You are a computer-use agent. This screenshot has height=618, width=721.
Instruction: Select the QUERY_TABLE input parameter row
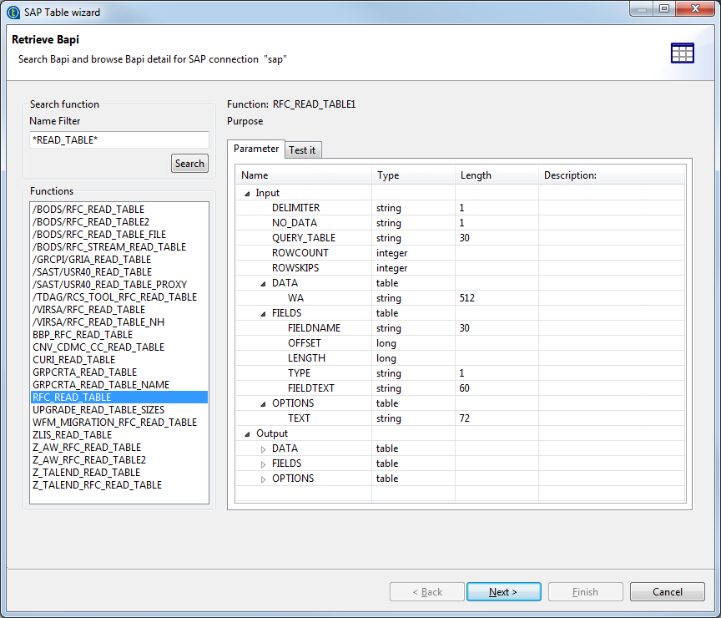point(304,238)
